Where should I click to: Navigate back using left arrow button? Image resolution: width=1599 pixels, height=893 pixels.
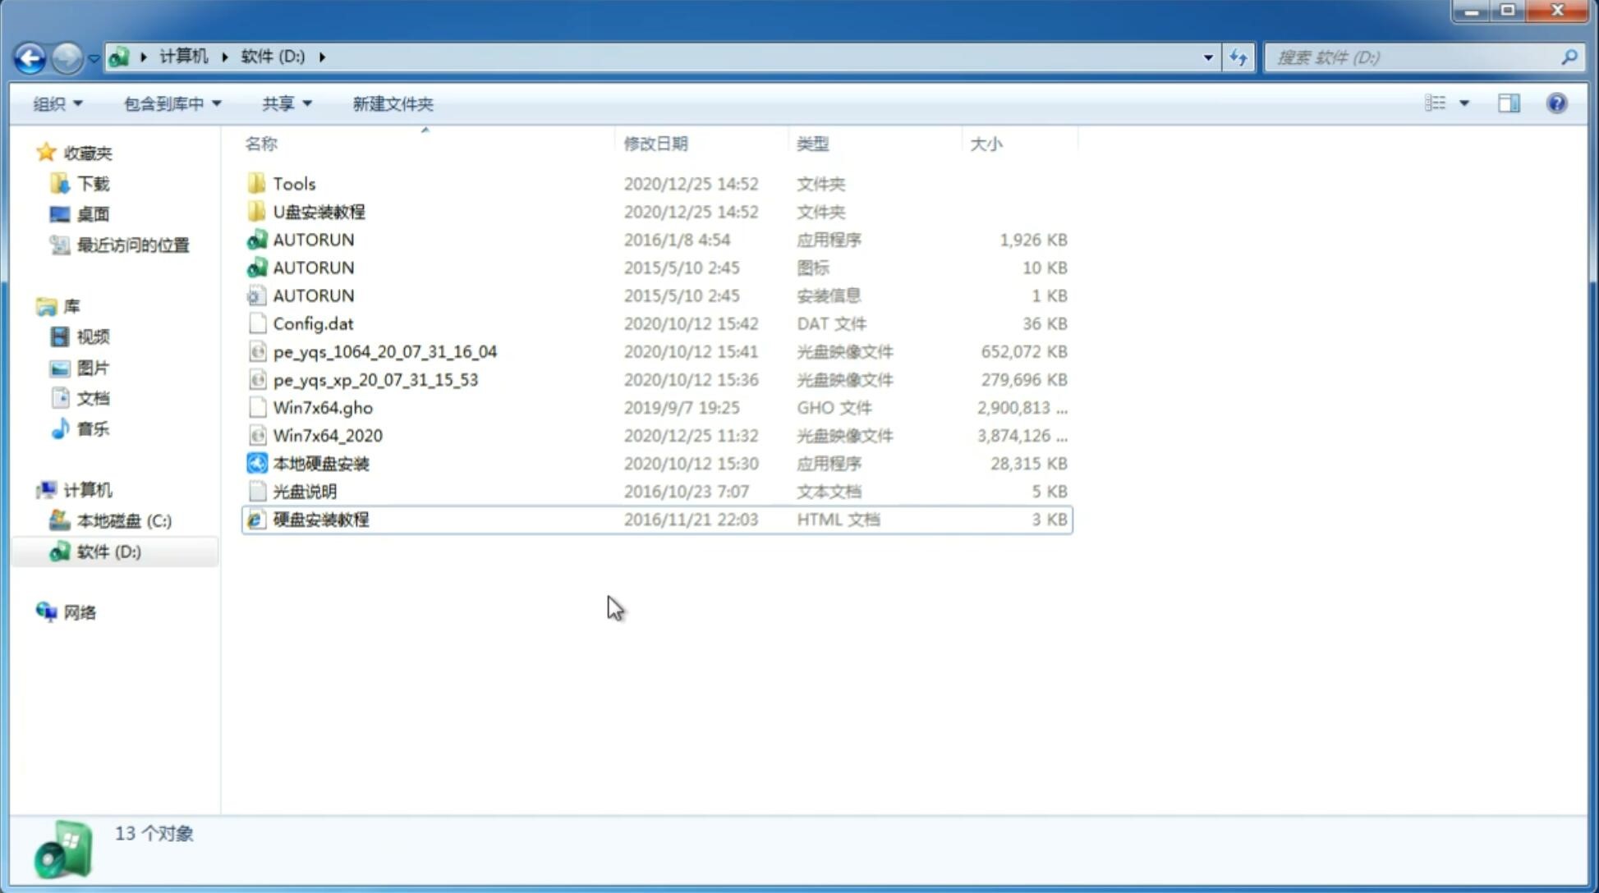pyautogui.click(x=30, y=56)
